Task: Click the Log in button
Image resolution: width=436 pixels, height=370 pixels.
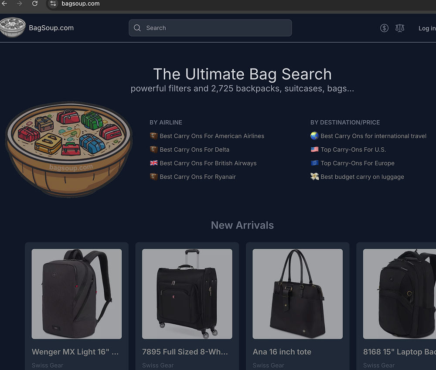Action: tap(427, 28)
